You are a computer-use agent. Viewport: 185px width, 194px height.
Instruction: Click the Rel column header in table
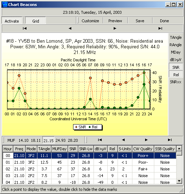point(112,149)
